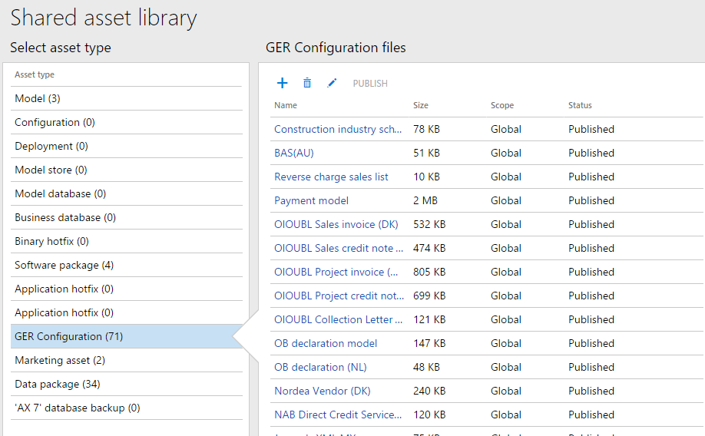The height and width of the screenshot is (436, 705).
Task: Select GER Configuration (71) item
Action: pos(69,336)
